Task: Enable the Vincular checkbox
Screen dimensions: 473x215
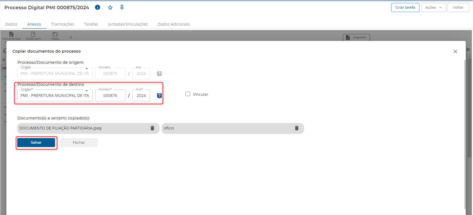Action: tap(188, 94)
